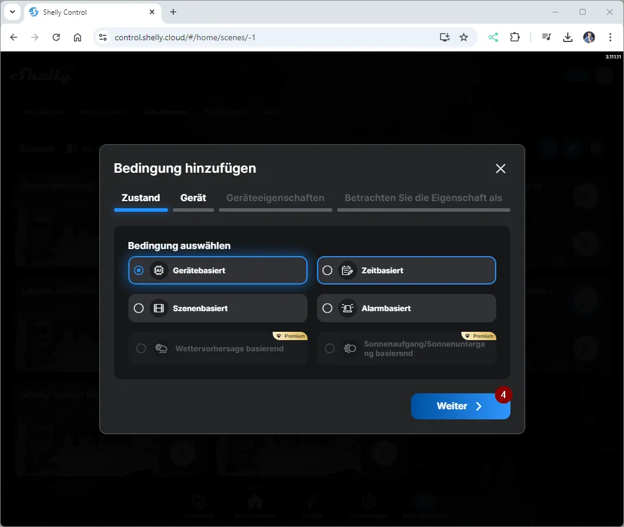The width and height of the screenshot is (624, 527).
Task: Reload the Shelly Control page
Action: coord(56,37)
